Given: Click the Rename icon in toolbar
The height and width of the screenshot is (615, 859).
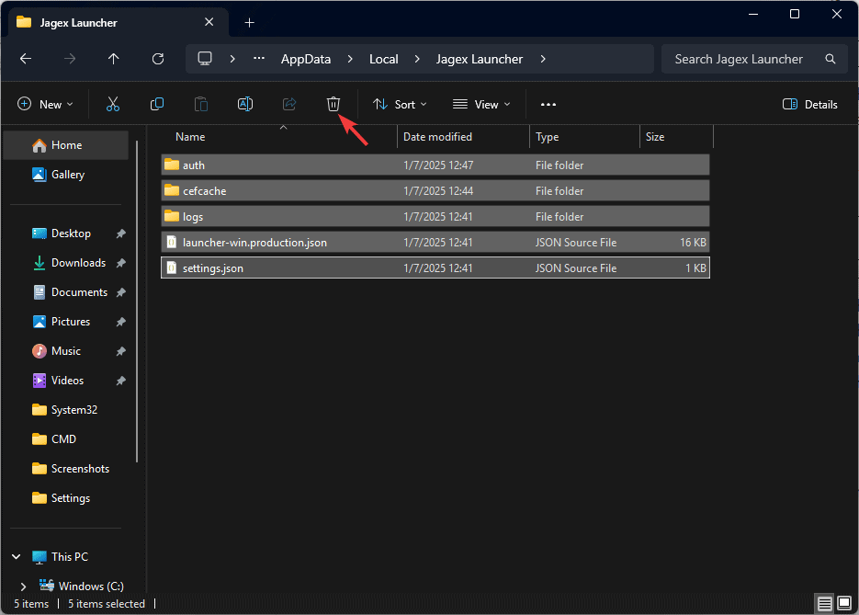Looking at the screenshot, I should 245,104.
